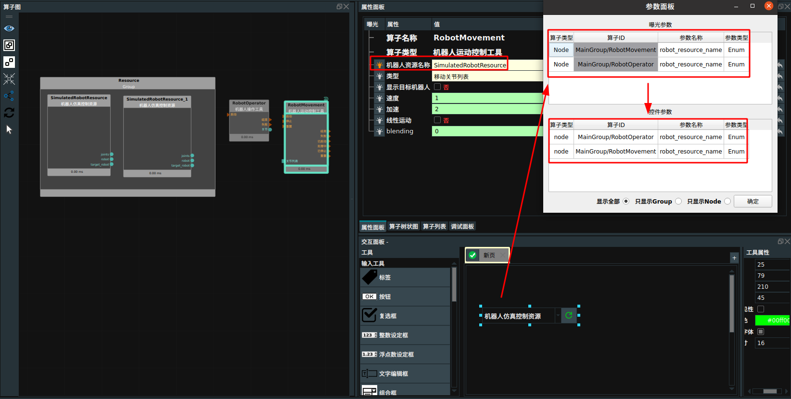Image resolution: width=791 pixels, height=399 pixels.
Task: Pick the 浮点数设定框 float spinbox tool
Action: click(405, 354)
